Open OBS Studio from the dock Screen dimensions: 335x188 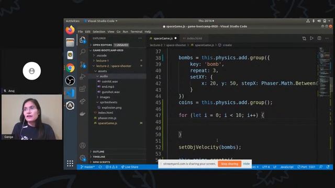(70, 80)
